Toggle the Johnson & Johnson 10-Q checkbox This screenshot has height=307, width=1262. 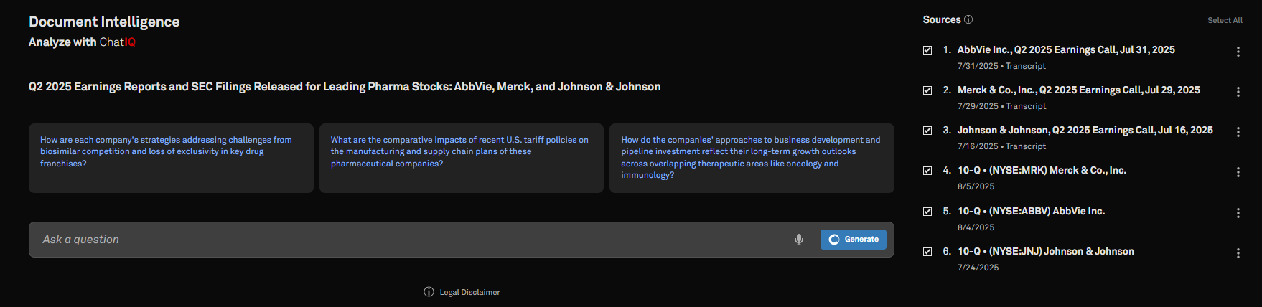tap(927, 252)
